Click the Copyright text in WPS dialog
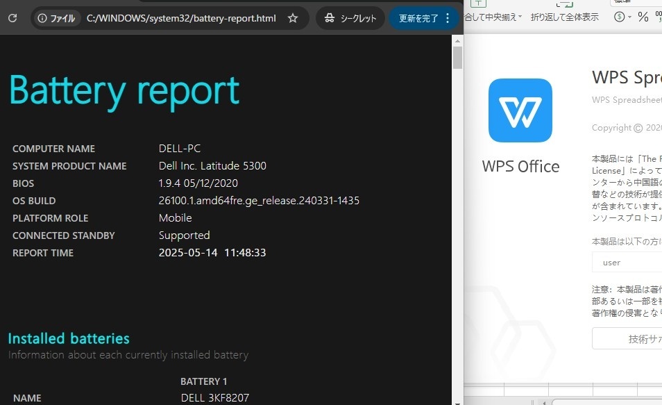This screenshot has width=662, height=405. [x=627, y=128]
